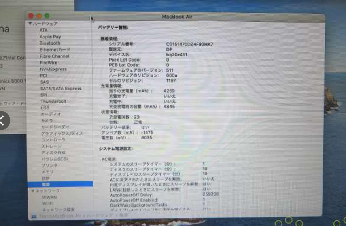Select the FireWire entry
Image resolution: width=346 pixels, height=226 pixels.
click(49, 62)
